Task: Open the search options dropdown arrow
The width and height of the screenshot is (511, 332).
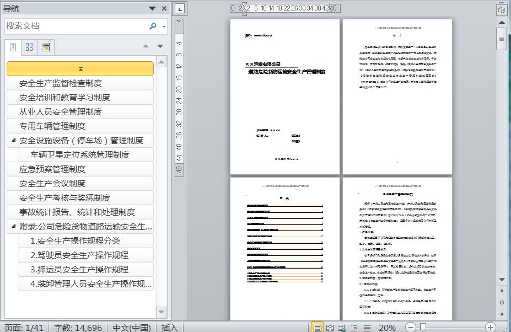Action: click(x=164, y=26)
